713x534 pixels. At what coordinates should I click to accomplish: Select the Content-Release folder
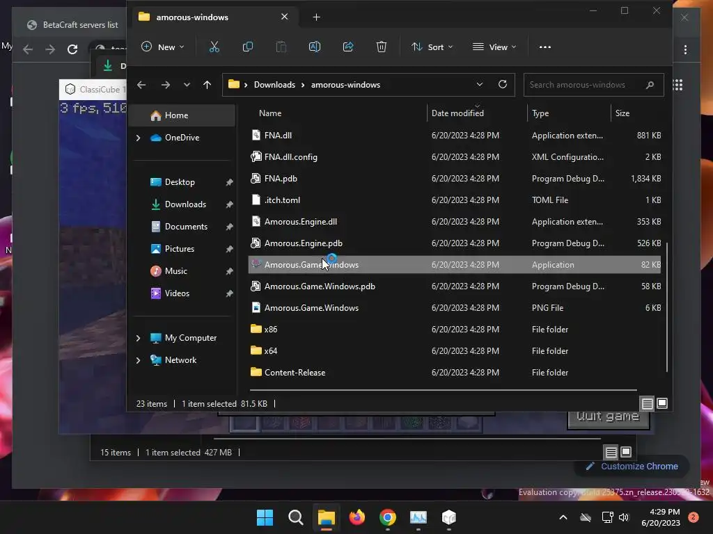(455, 373)
